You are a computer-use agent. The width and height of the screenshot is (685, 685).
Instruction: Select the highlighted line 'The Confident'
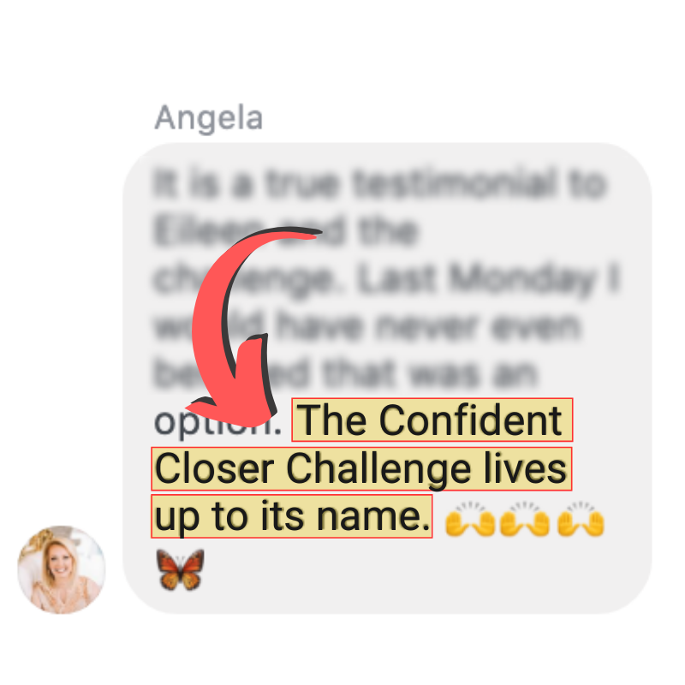[432, 420]
